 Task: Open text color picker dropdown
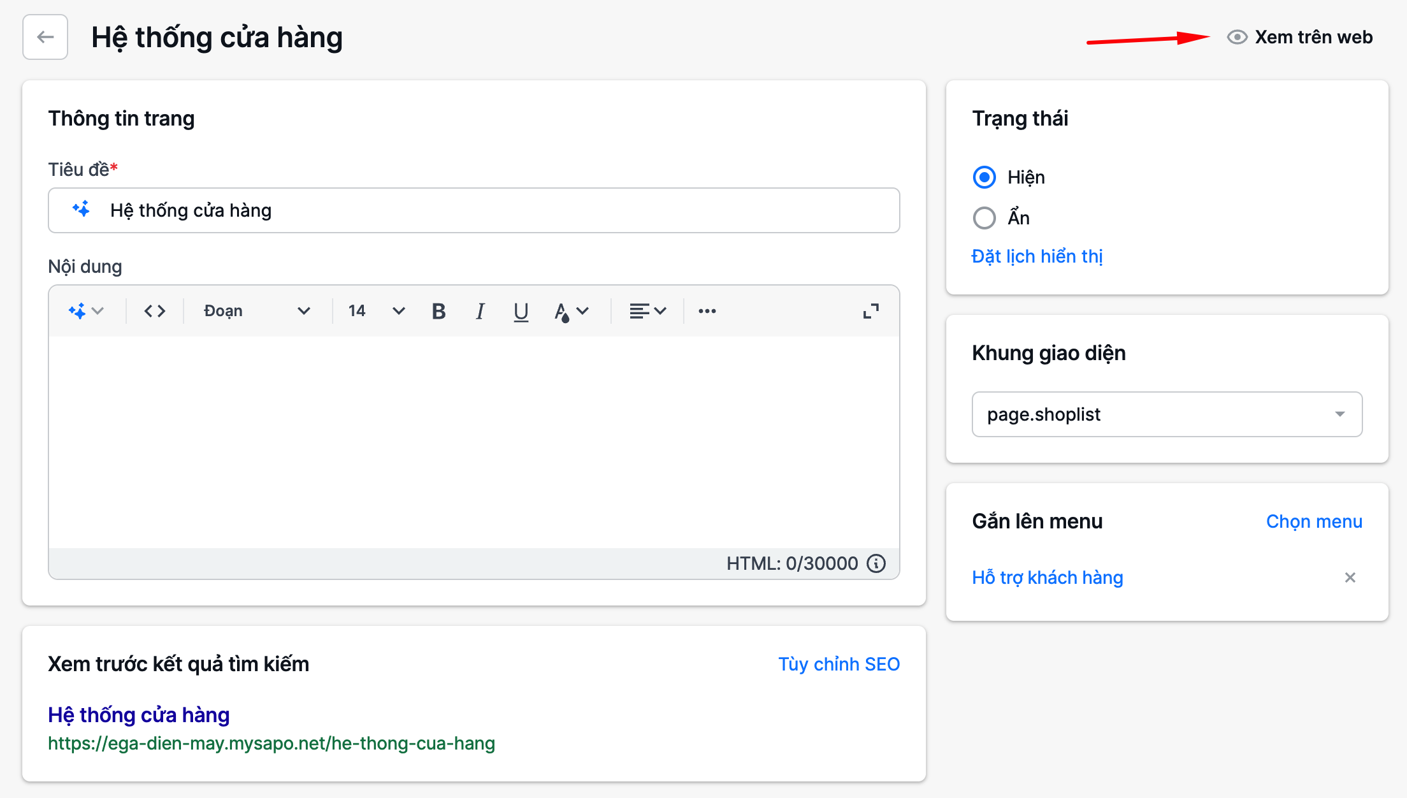click(572, 311)
